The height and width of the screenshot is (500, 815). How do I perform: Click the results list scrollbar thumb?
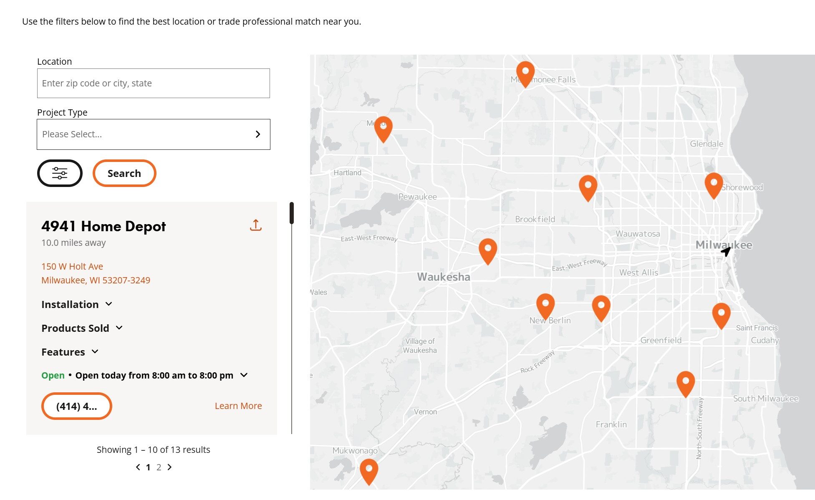(x=292, y=213)
